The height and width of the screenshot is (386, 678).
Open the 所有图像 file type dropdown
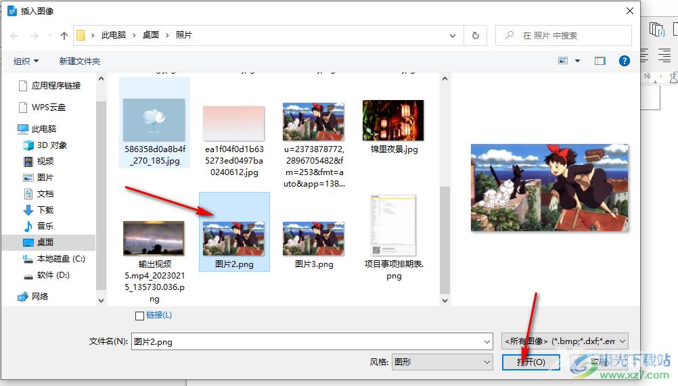pyautogui.click(x=565, y=341)
